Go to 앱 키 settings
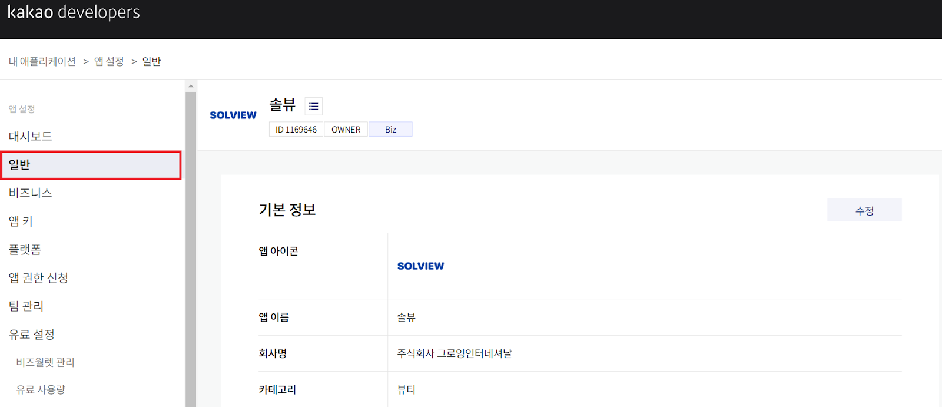This screenshot has width=942, height=407. [21, 221]
